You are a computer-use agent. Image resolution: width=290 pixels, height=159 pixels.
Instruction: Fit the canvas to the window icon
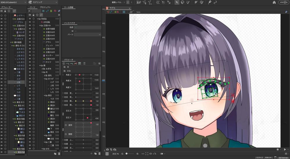click(147, 154)
